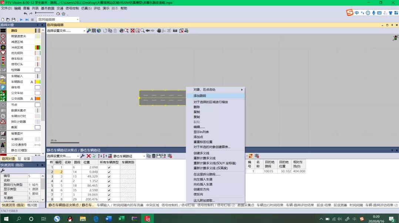
Task: Click the previous view left arrow
Action: [x=148, y=30]
